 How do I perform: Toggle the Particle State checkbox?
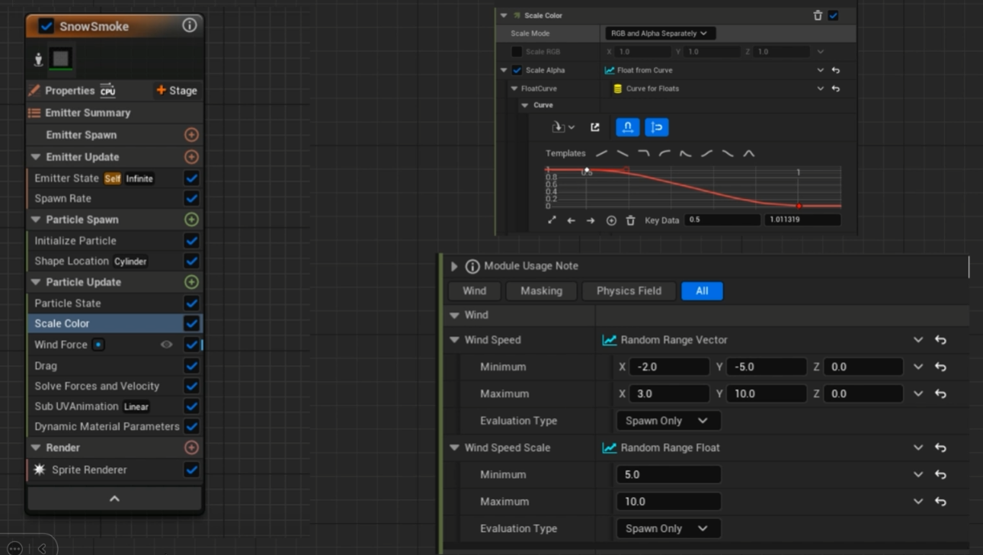coord(191,303)
